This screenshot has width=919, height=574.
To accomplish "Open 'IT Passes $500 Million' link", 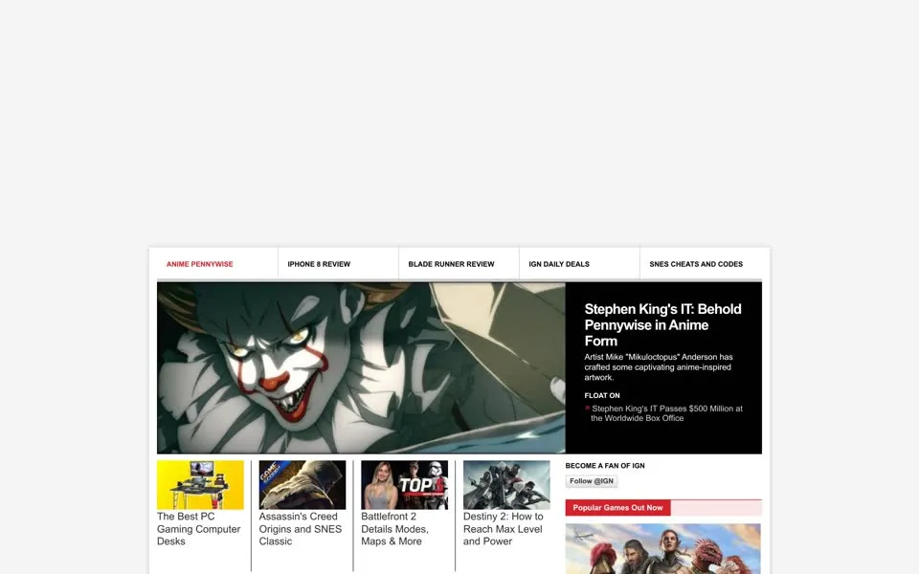I will (666, 413).
